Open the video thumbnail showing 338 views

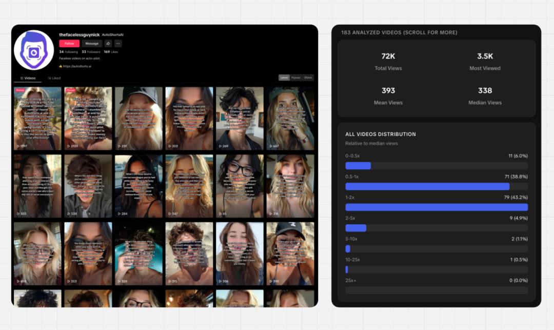click(88, 186)
